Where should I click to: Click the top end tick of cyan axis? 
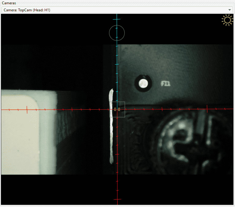click(x=117, y=19)
